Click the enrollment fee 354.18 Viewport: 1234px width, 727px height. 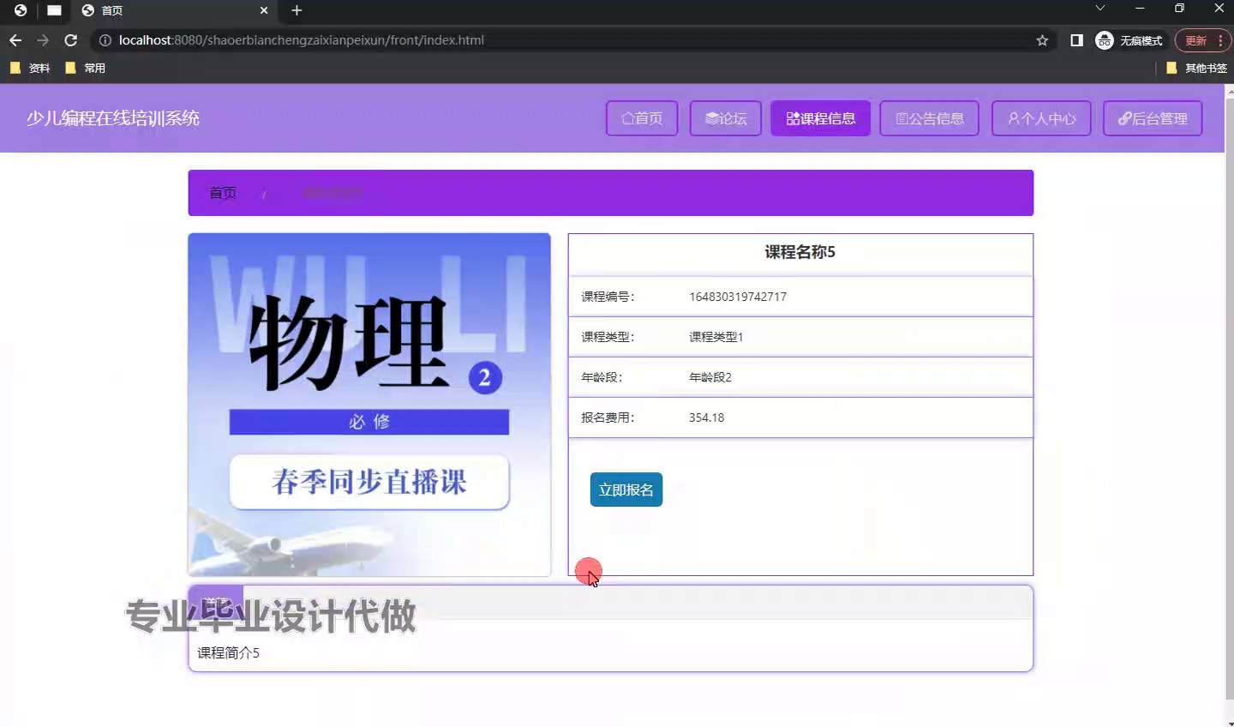pos(707,418)
